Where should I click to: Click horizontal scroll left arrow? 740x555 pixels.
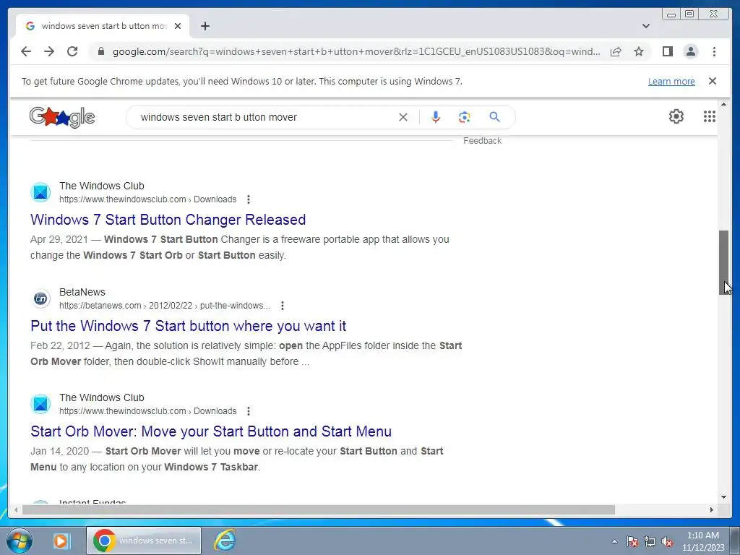click(x=16, y=509)
